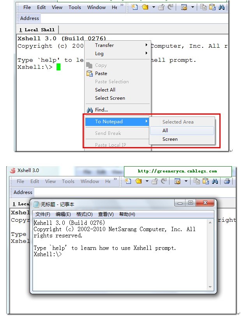Open 格式(O) menu in Notepad
The width and height of the screenshot is (242, 316).
84,214
